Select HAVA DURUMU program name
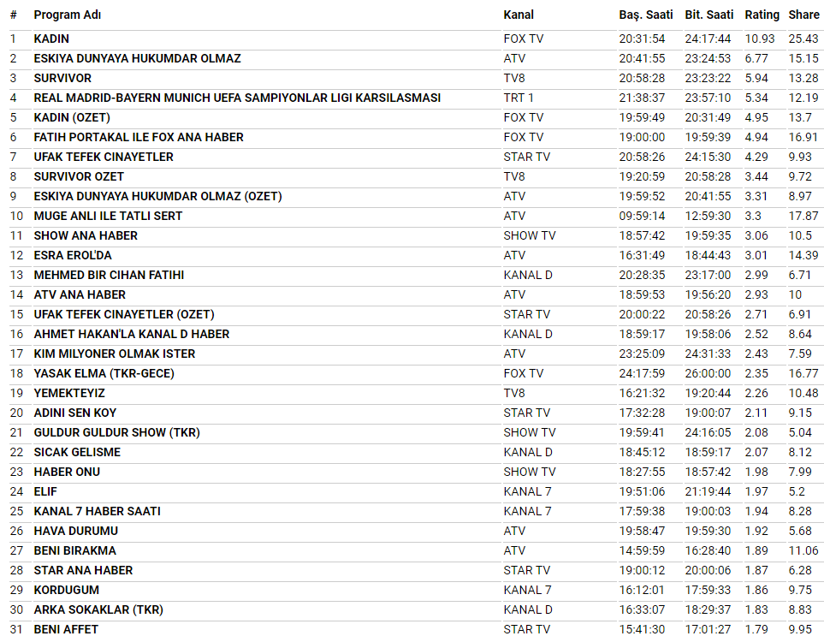The image size is (824, 636). pyautogui.click(x=75, y=532)
